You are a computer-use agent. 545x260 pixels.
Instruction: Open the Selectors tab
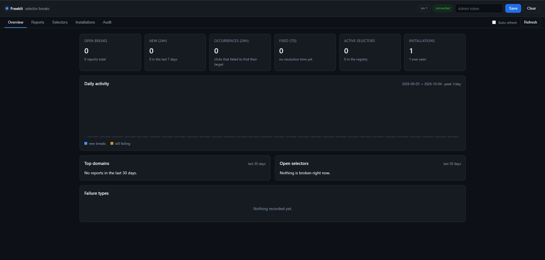pyautogui.click(x=60, y=22)
